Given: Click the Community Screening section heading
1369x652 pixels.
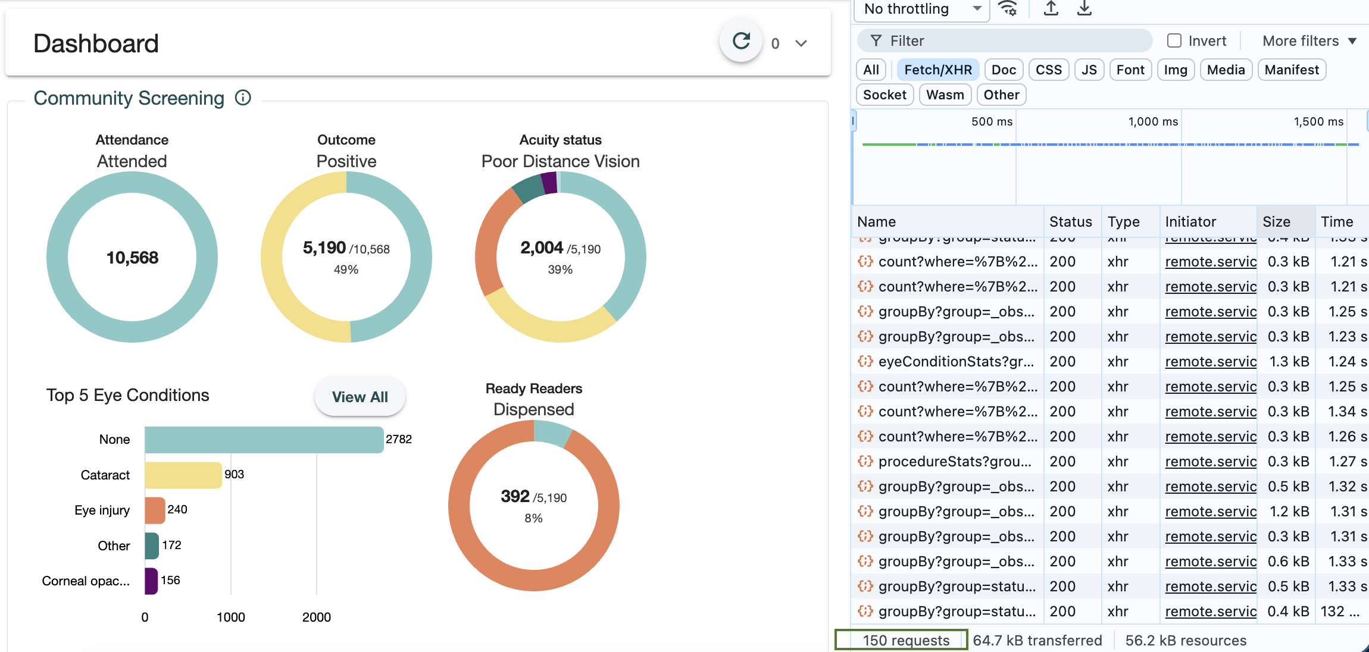Looking at the screenshot, I should (x=129, y=98).
